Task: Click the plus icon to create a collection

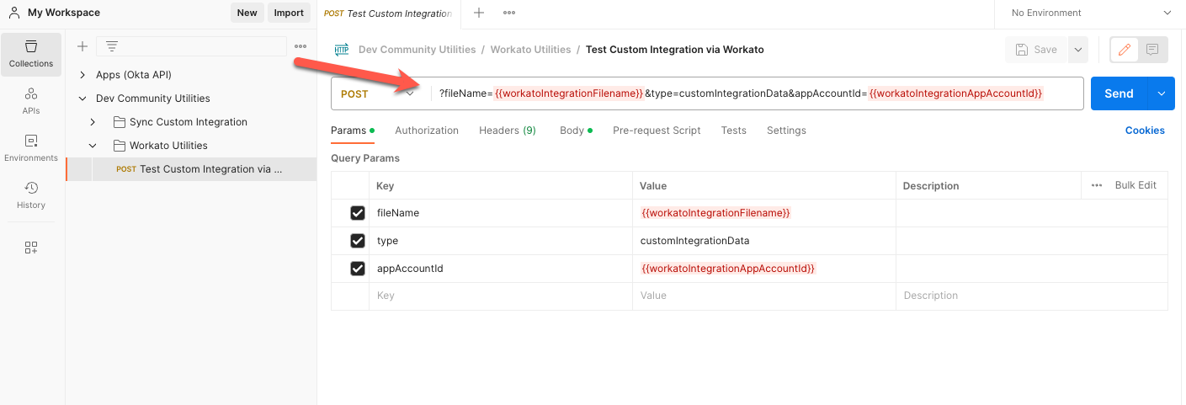Action: (82, 46)
